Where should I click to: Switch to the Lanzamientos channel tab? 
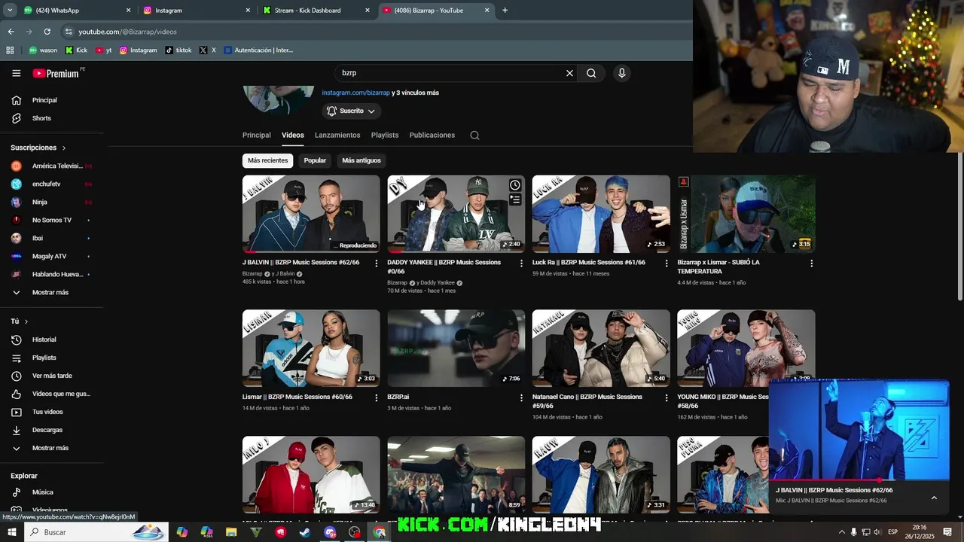click(337, 135)
